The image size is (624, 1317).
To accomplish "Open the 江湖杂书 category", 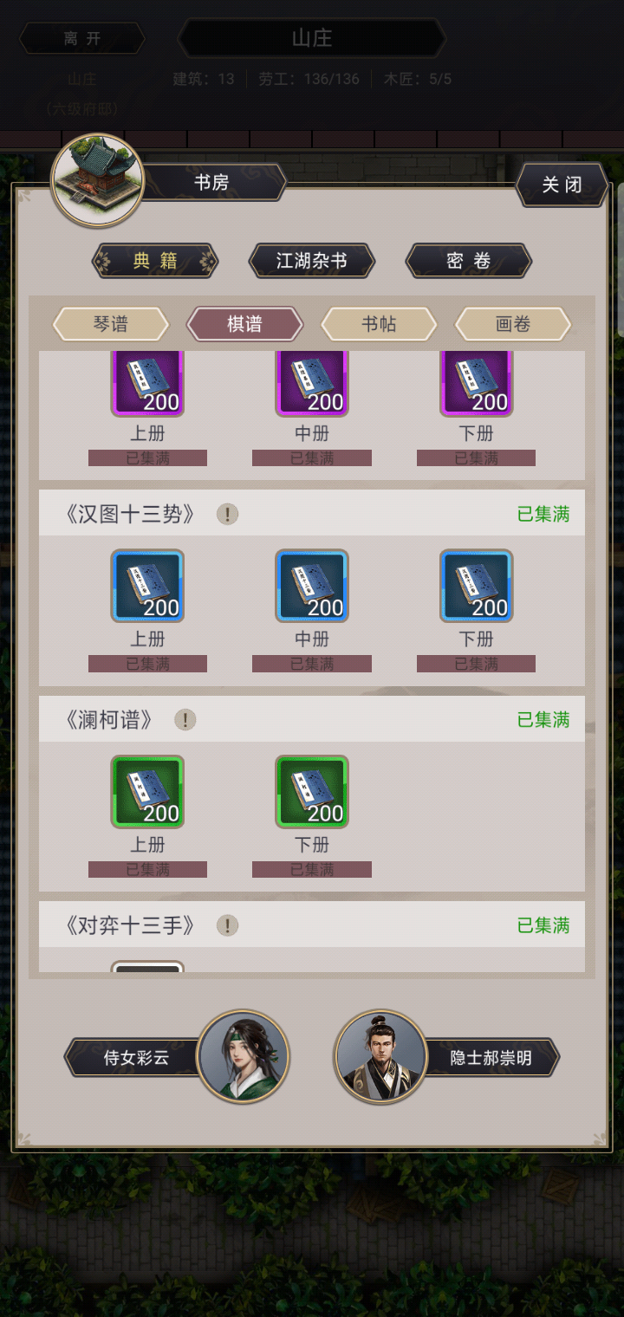I will (x=312, y=261).
